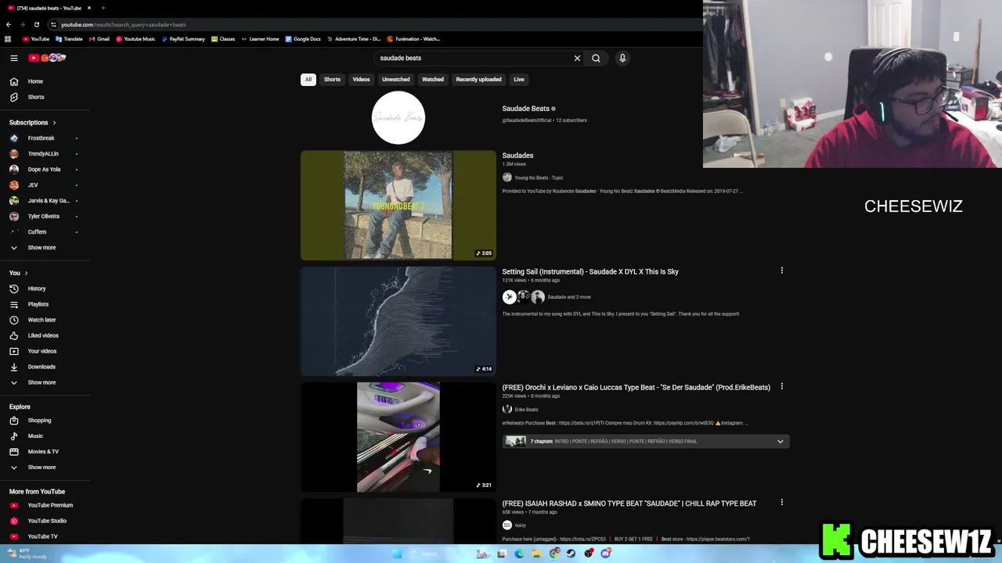
Task: Open Gmail bookmark in bookmarks bar
Action: point(99,38)
